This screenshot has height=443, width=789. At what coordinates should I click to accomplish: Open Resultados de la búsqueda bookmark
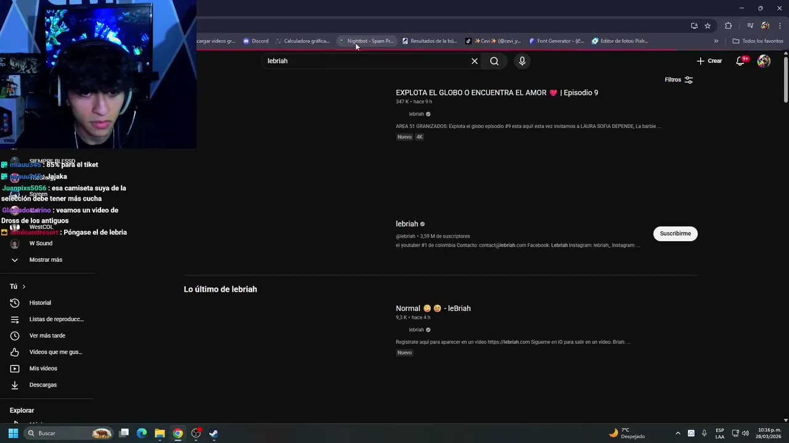(x=430, y=41)
